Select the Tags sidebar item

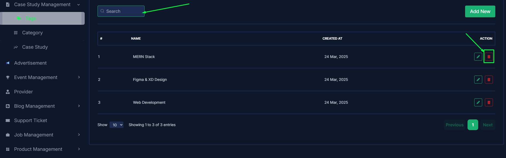(42, 18)
